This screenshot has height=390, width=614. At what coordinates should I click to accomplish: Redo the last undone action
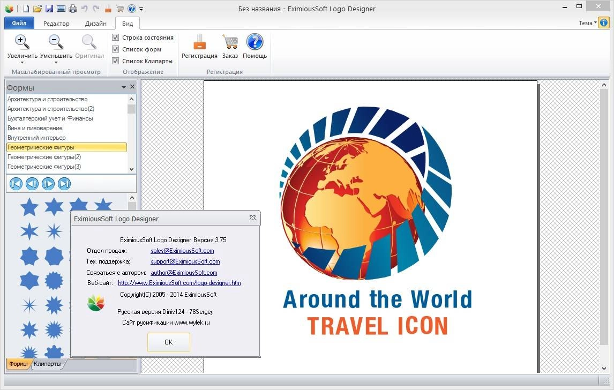96,8
